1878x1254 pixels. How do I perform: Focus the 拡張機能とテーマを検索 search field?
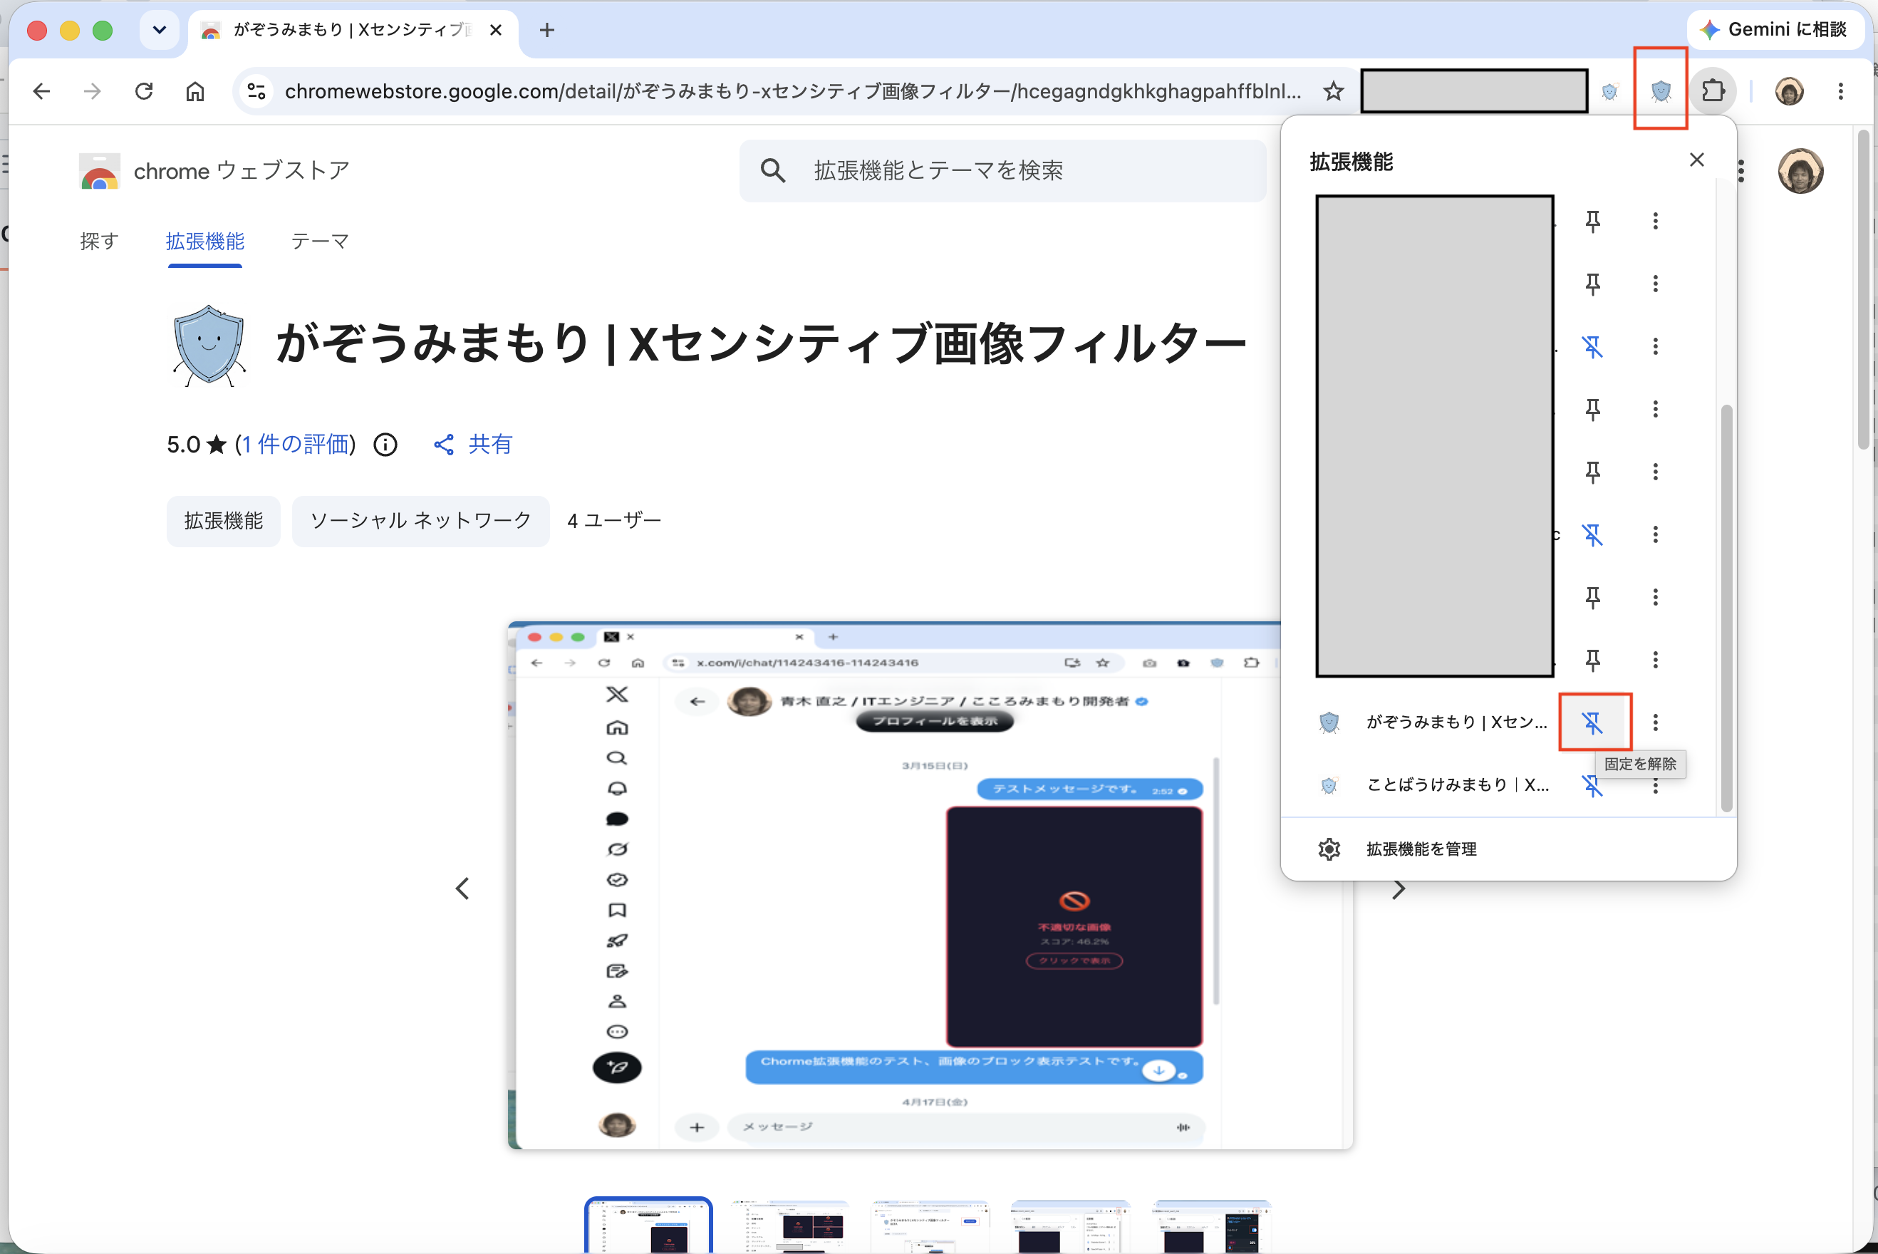1002,170
